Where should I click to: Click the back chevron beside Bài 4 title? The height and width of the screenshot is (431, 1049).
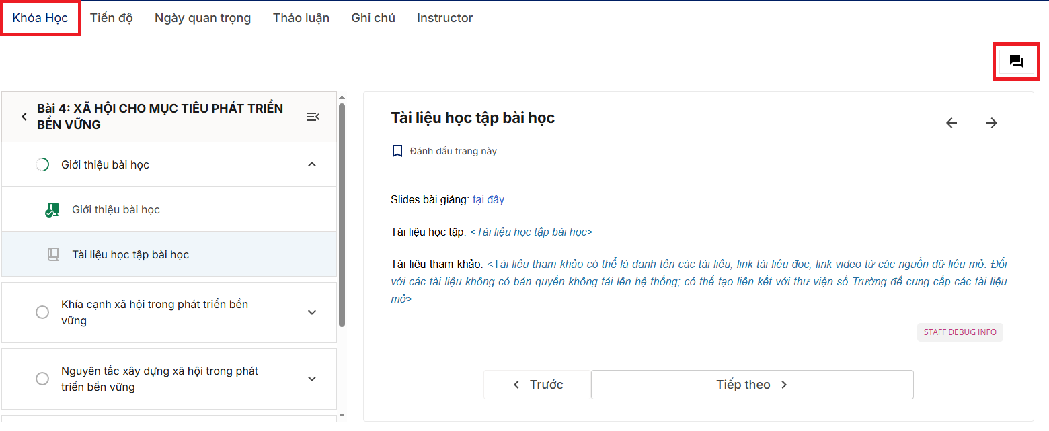(x=24, y=117)
